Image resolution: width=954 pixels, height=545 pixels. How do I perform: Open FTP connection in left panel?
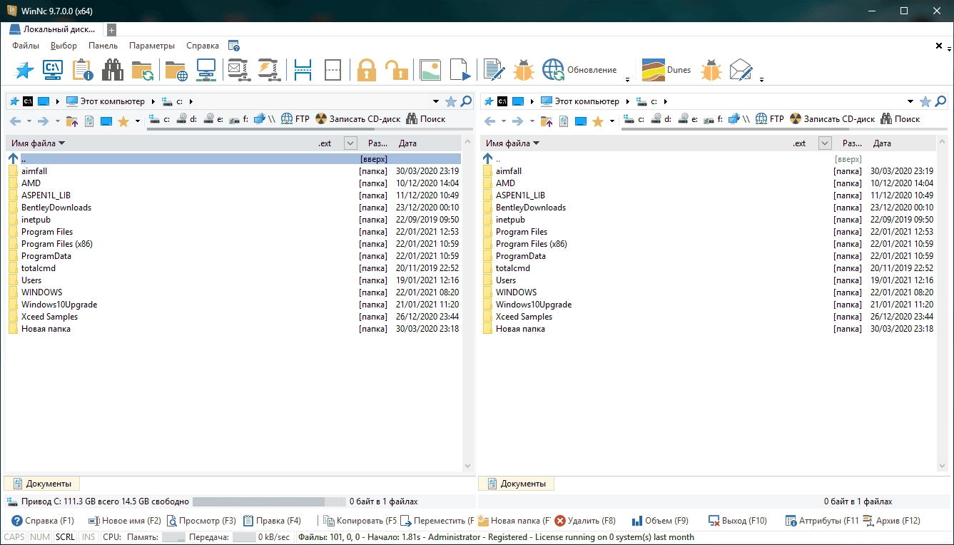click(x=295, y=119)
